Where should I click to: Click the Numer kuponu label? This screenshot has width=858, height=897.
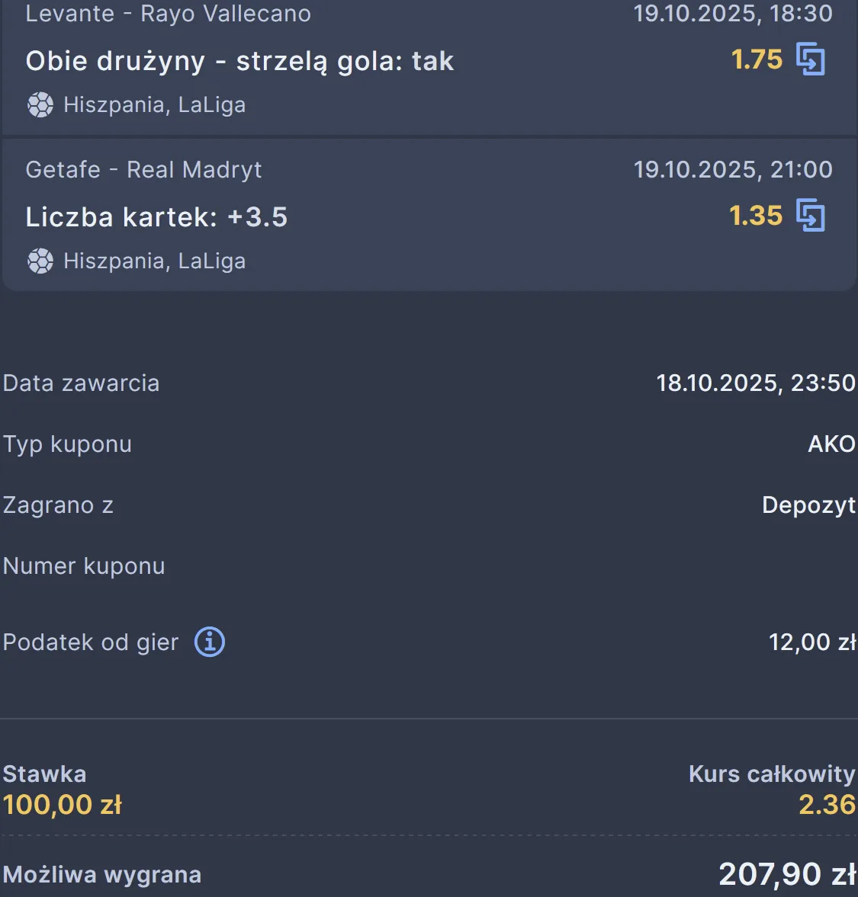[84, 566]
